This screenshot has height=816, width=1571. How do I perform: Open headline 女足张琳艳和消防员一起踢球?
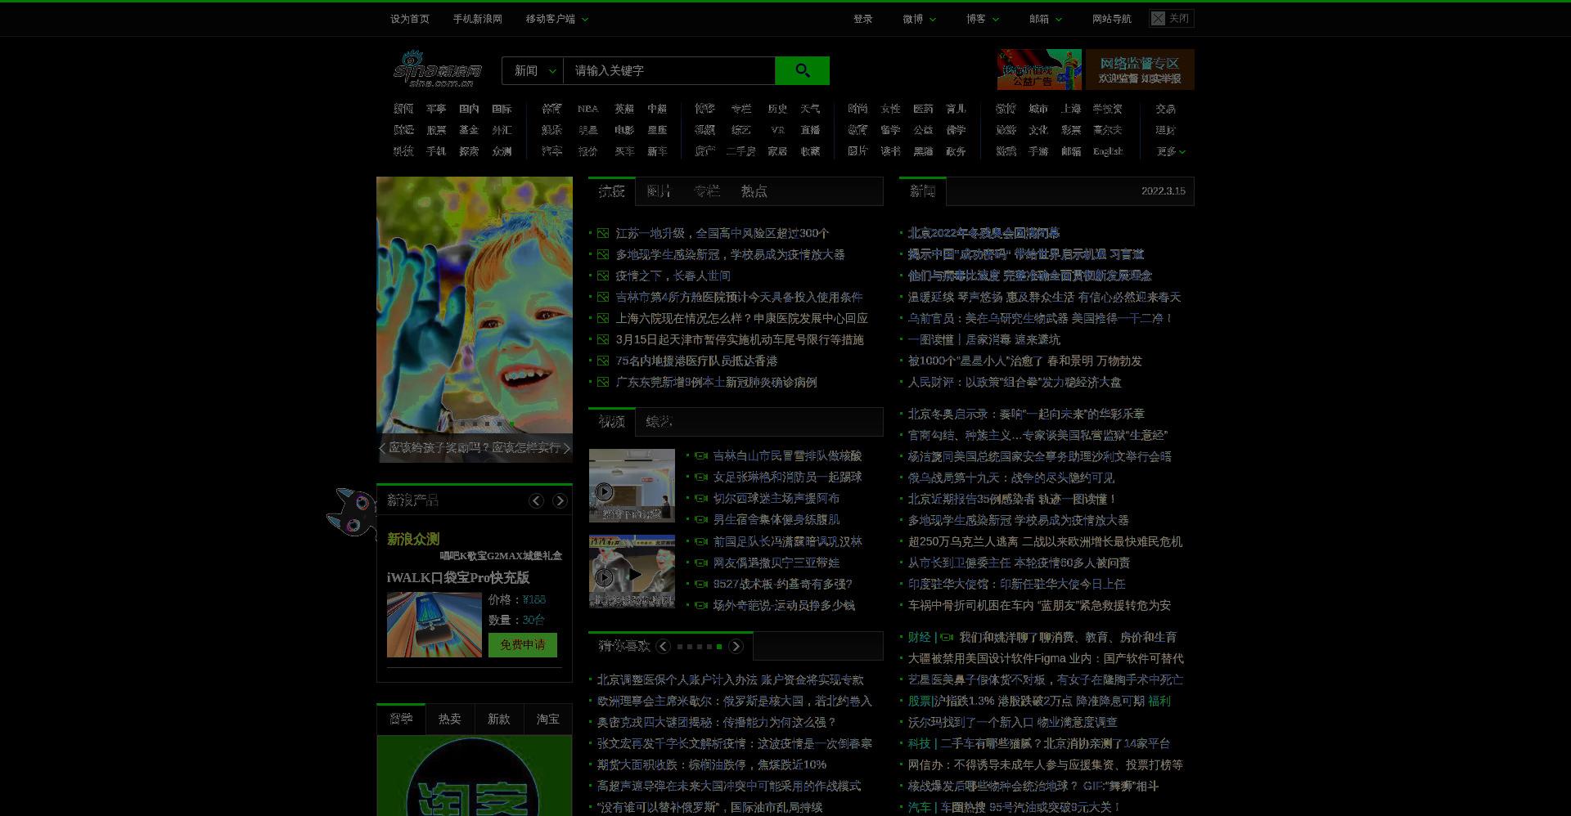click(787, 477)
